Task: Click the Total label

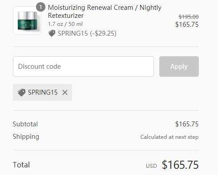Action: [21, 165]
